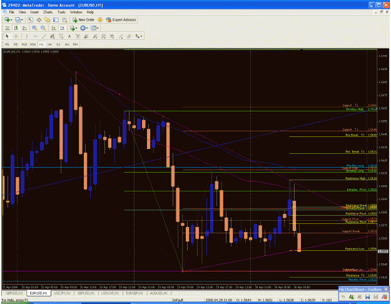Screen dimensions: 391x304
Task: Switch to the USDCHF,H1 chart tab
Action: point(110,293)
